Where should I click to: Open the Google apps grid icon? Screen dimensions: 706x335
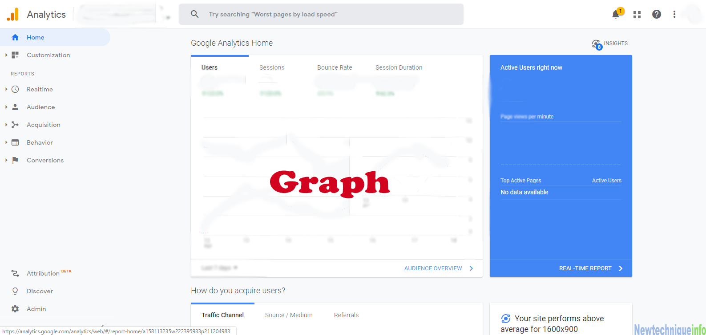637,15
